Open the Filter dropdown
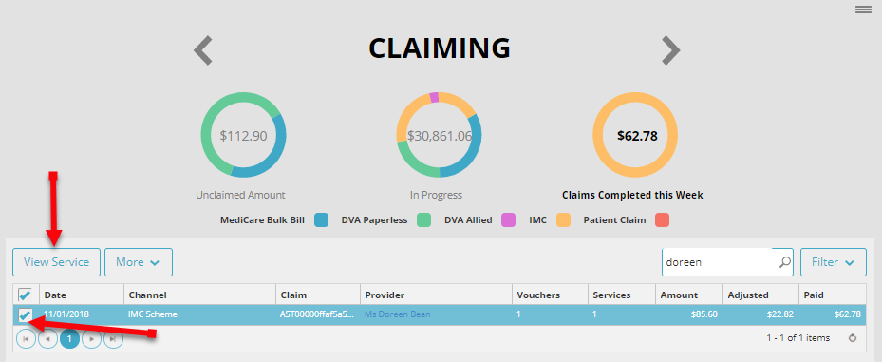This screenshot has width=882, height=362. (x=833, y=262)
